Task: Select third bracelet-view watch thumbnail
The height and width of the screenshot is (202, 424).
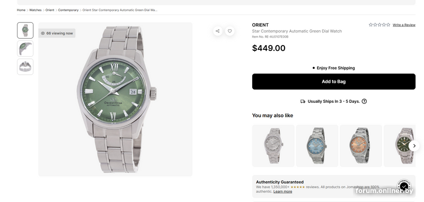Action: coord(25,67)
